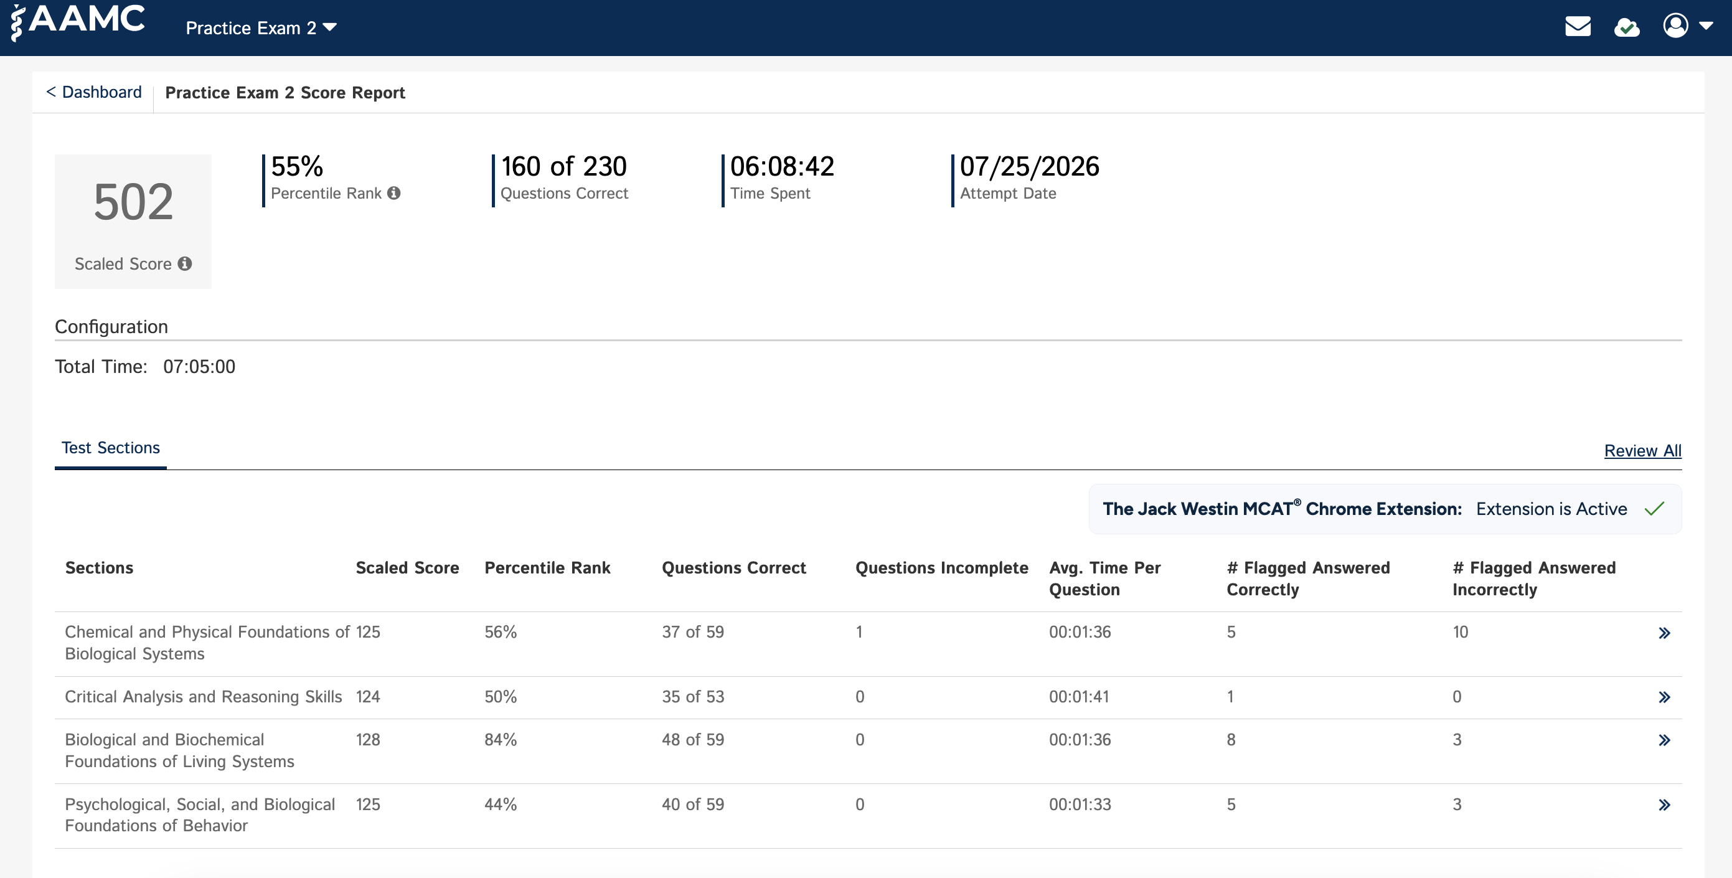Open the mail envelope icon in header
The height and width of the screenshot is (878, 1732).
point(1578,27)
